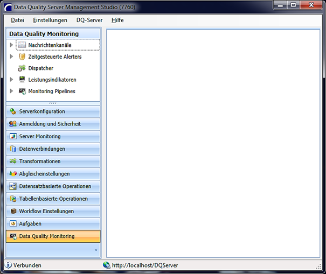Image resolution: width=326 pixels, height=274 pixels.
Task: Click the Nachrichtenkanäle icon
Action: (22, 45)
